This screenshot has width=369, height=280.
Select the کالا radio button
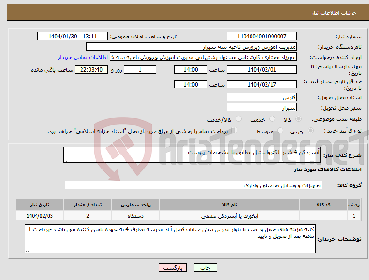298,119
